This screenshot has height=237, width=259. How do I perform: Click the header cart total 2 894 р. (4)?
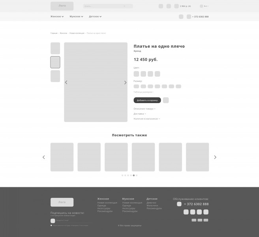point(185,6)
